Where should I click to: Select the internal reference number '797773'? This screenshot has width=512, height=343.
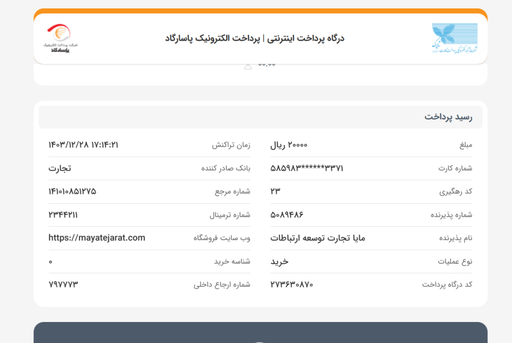coord(63,285)
